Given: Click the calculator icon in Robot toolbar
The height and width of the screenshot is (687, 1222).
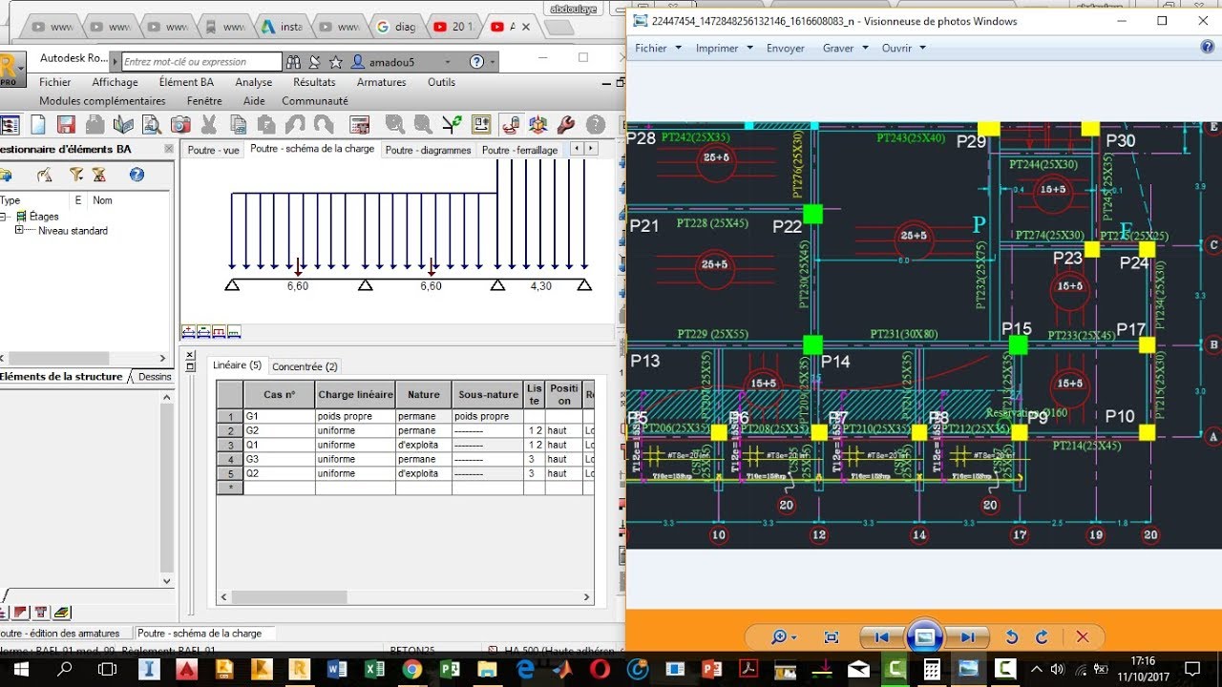Looking at the screenshot, I should 360,125.
